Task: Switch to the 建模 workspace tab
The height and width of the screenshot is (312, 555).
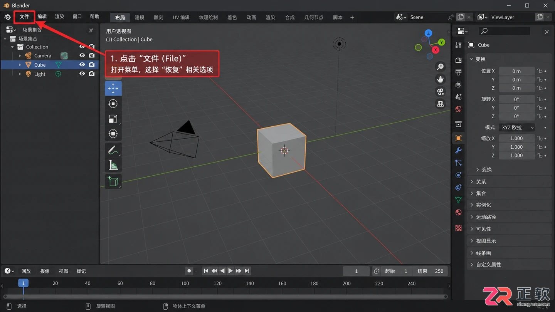Action: coord(140,17)
